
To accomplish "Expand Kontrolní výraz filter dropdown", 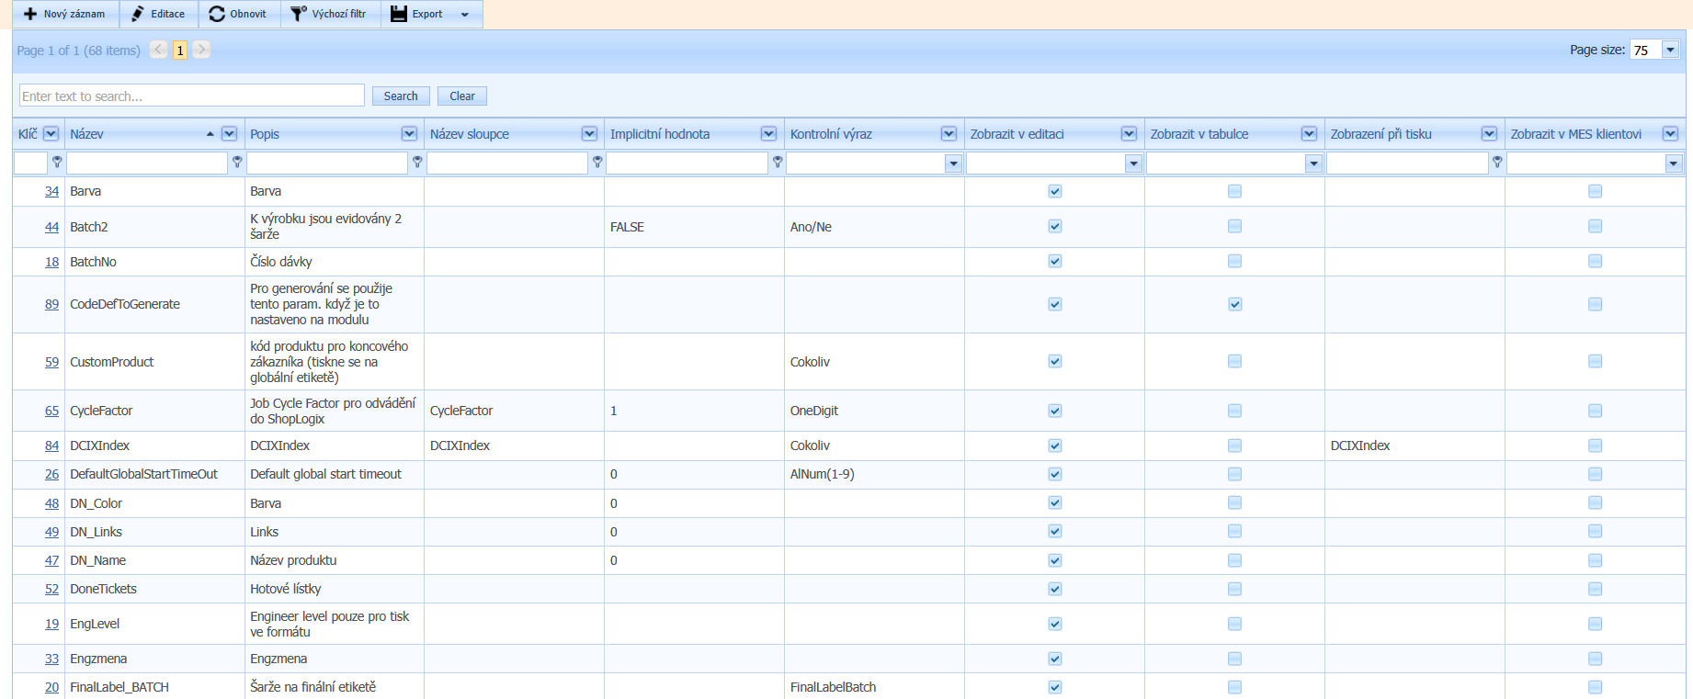I will [953, 163].
